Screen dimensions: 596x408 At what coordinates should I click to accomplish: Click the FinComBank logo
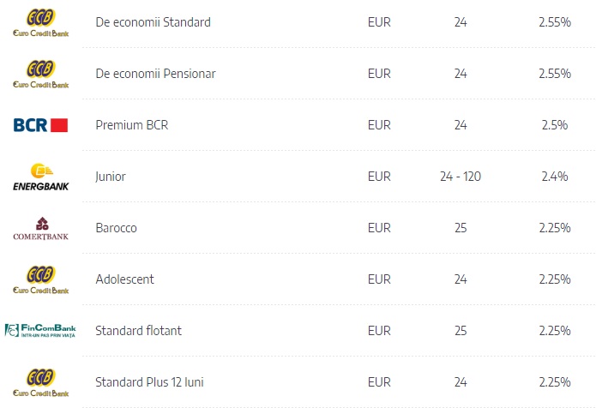tap(40, 331)
